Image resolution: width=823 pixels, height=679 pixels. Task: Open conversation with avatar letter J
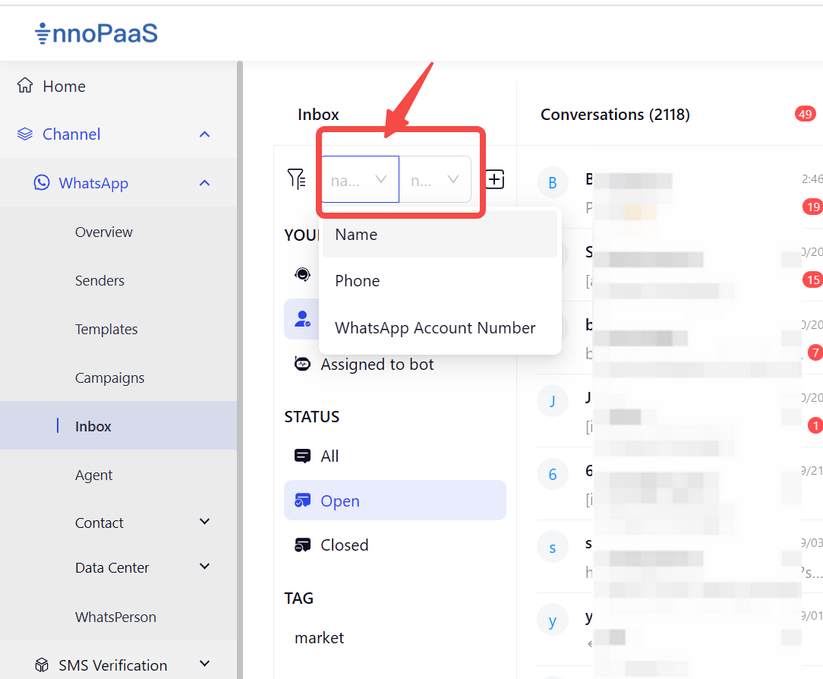coord(552,402)
